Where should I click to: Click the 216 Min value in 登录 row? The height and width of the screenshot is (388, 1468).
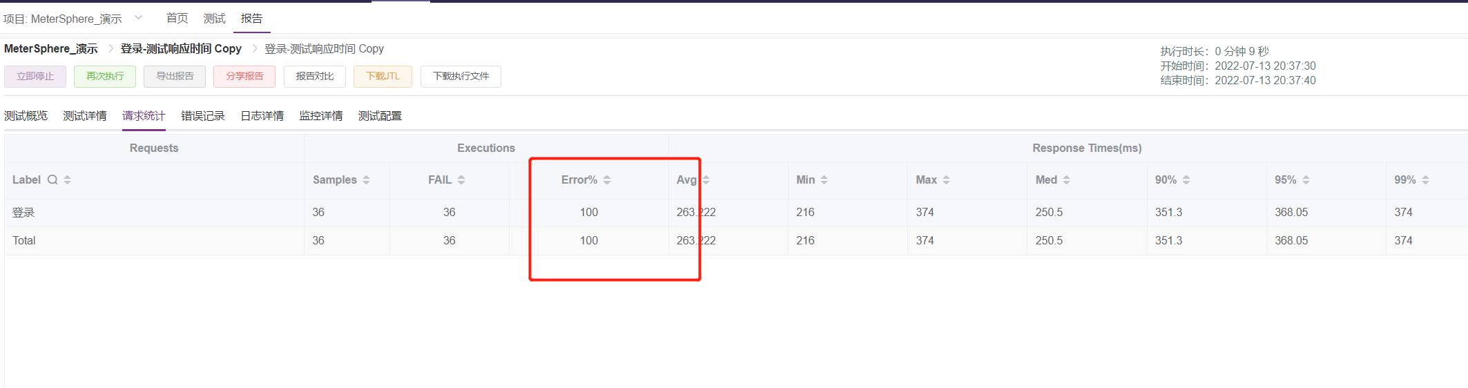805,212
